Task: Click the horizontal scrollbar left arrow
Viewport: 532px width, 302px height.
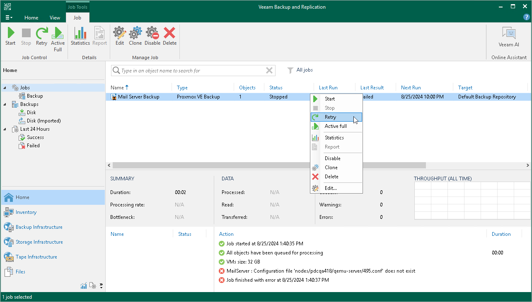Action: tap(109, 165)
